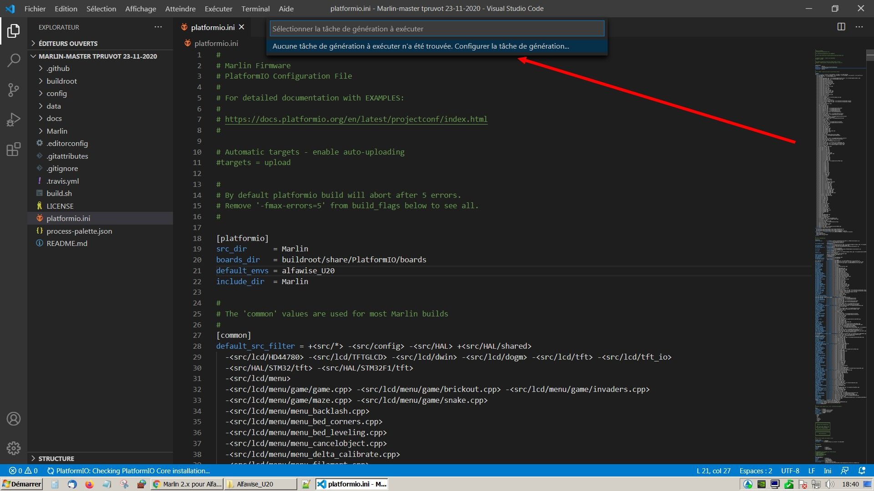Click the docs.platformio.org documentation link
Viewport: 874px width, 491px height.
coord(356,119)
